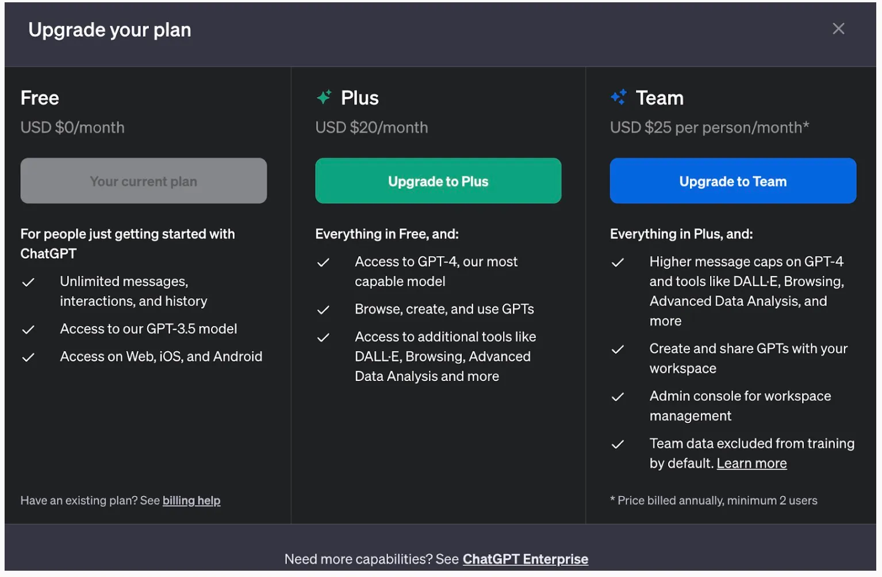
Task: Click checkmark beside Access to our GPT-3.5 model
Action: click(28, 330)
